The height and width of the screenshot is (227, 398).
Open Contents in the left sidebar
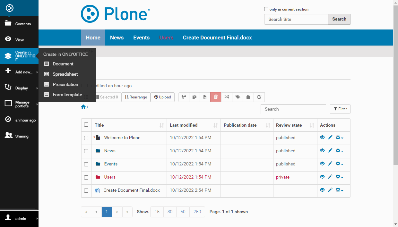[19, 24]
